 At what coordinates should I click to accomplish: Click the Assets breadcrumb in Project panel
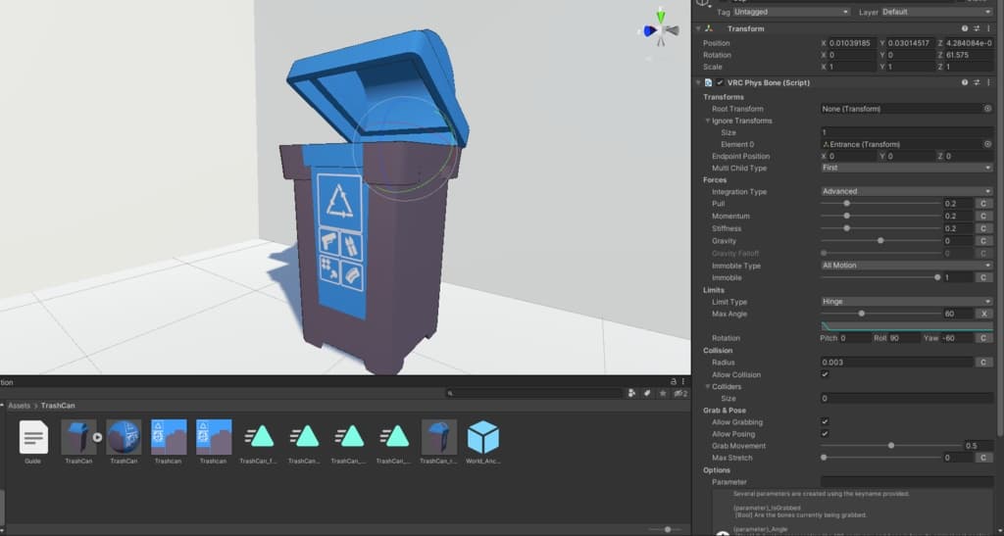20,405
